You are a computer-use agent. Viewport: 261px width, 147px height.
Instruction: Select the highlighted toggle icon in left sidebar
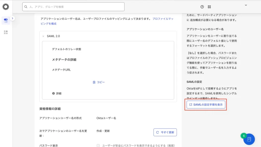(6, 21)
